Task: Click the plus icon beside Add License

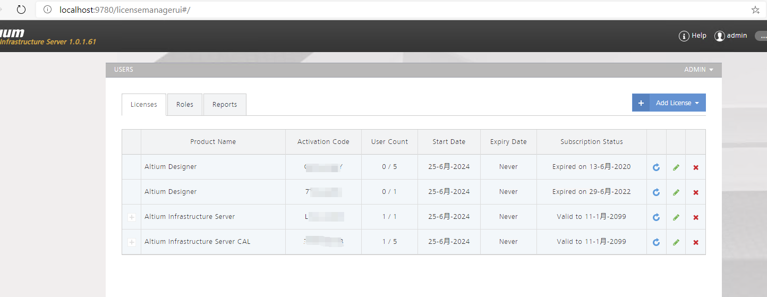Action: pos(641,103)
